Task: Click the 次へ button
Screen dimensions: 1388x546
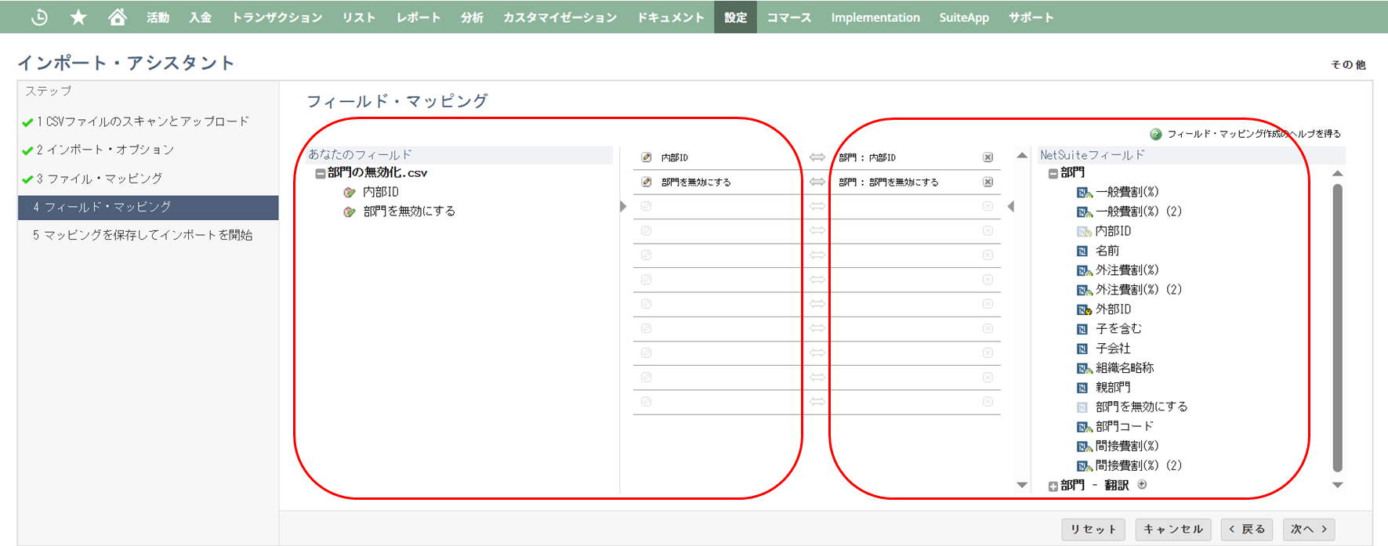Action: click(1309, 530)
